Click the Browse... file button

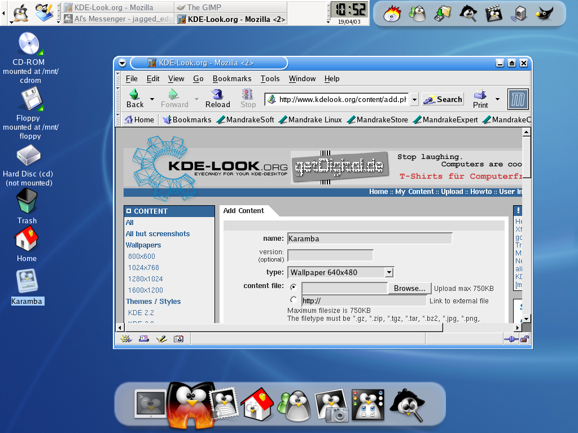(x=410, y=288)
